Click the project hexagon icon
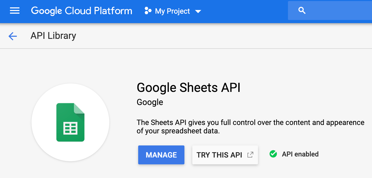 (x=148, y=11)
